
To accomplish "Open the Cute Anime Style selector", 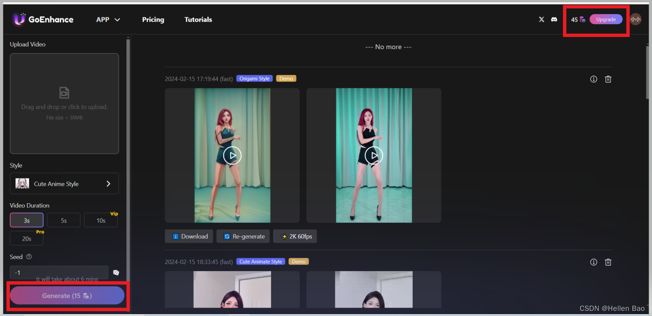I will click(x=64, y=184).
